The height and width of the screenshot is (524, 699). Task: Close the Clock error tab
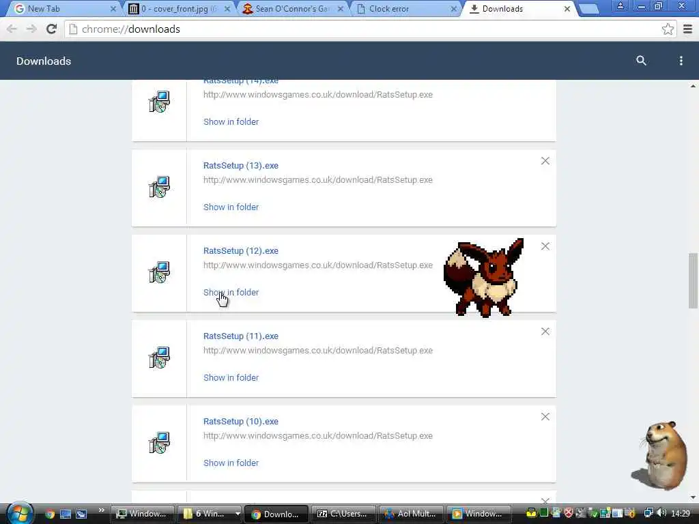[x=454, y=9]
